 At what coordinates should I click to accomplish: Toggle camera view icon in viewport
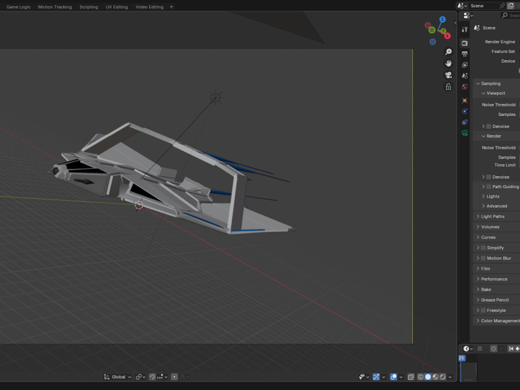pyautogui.click(x=448, y=75)
